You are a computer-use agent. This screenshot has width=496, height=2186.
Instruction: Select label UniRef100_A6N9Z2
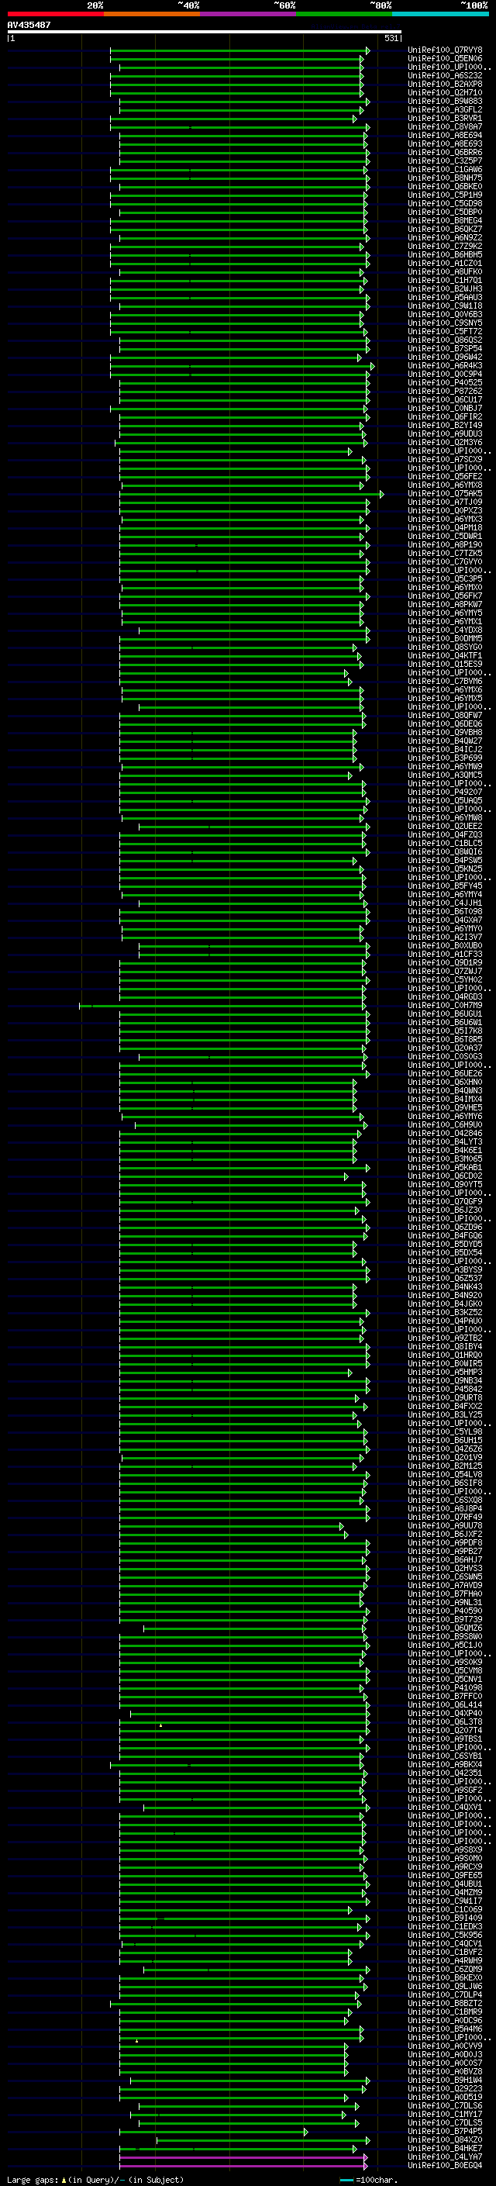click(444, 237)
